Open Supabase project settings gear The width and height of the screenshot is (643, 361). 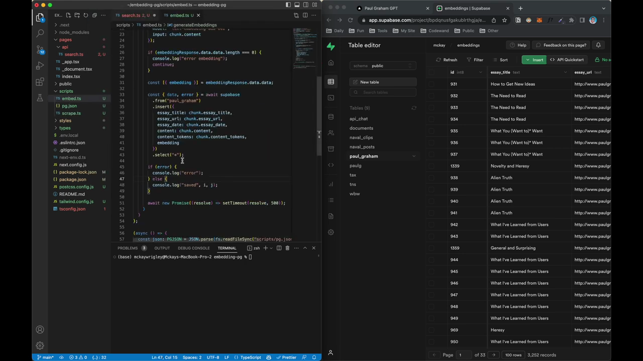click(x=331, y=232)
